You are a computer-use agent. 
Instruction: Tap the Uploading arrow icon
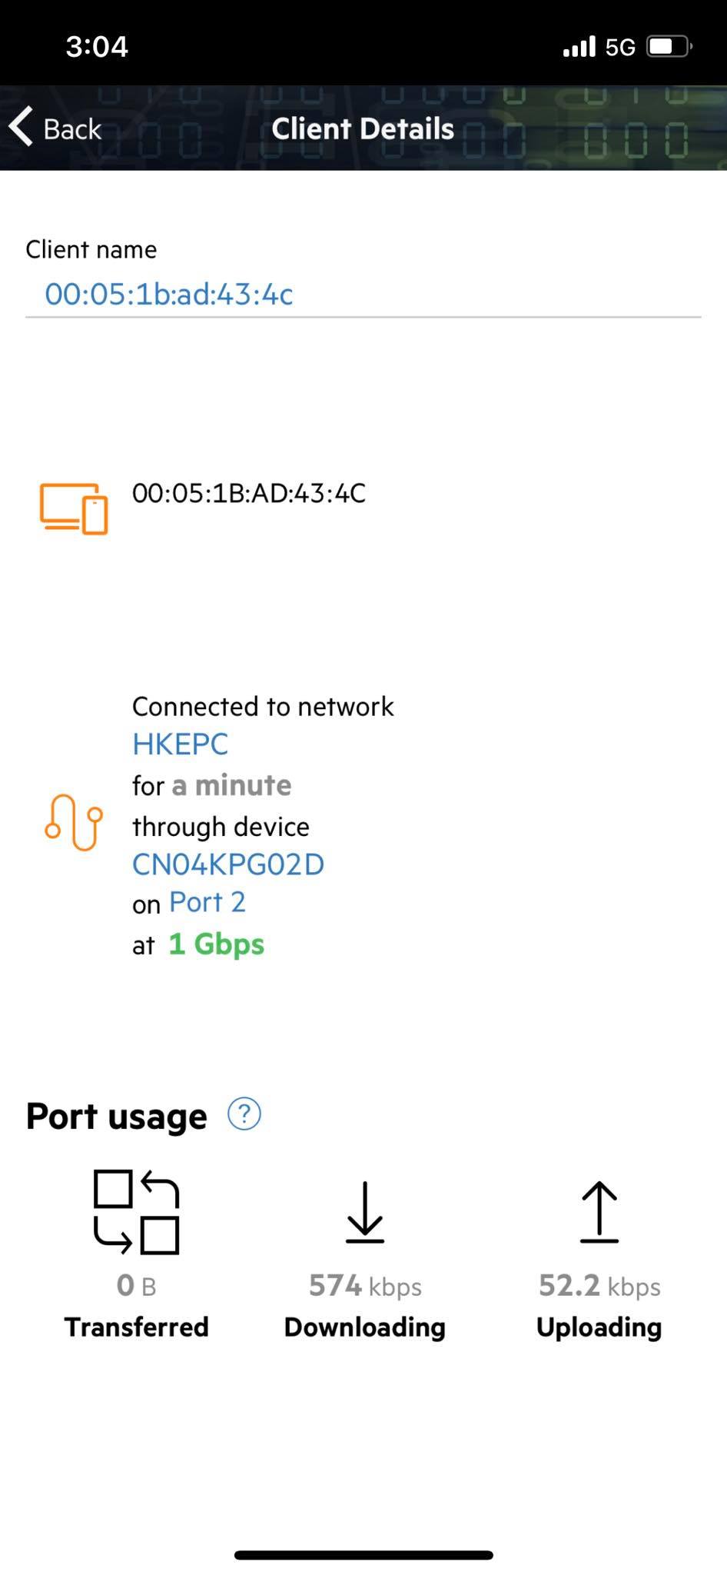[x=599, y=1212]
